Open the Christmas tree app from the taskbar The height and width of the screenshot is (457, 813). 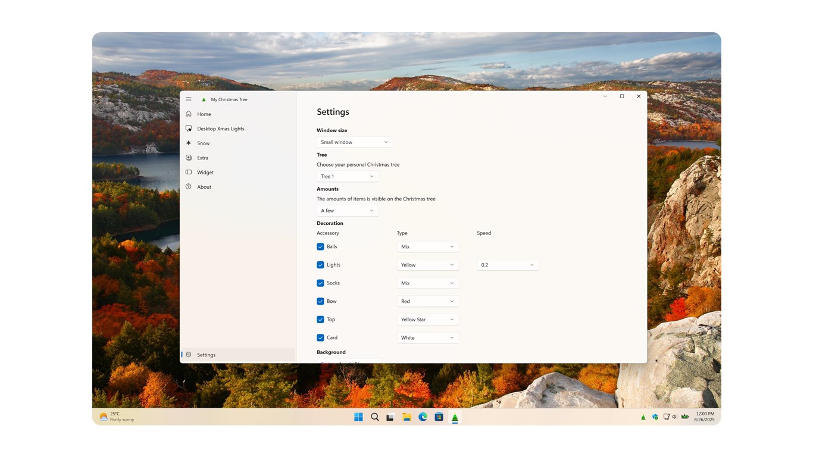click(455, 417)
